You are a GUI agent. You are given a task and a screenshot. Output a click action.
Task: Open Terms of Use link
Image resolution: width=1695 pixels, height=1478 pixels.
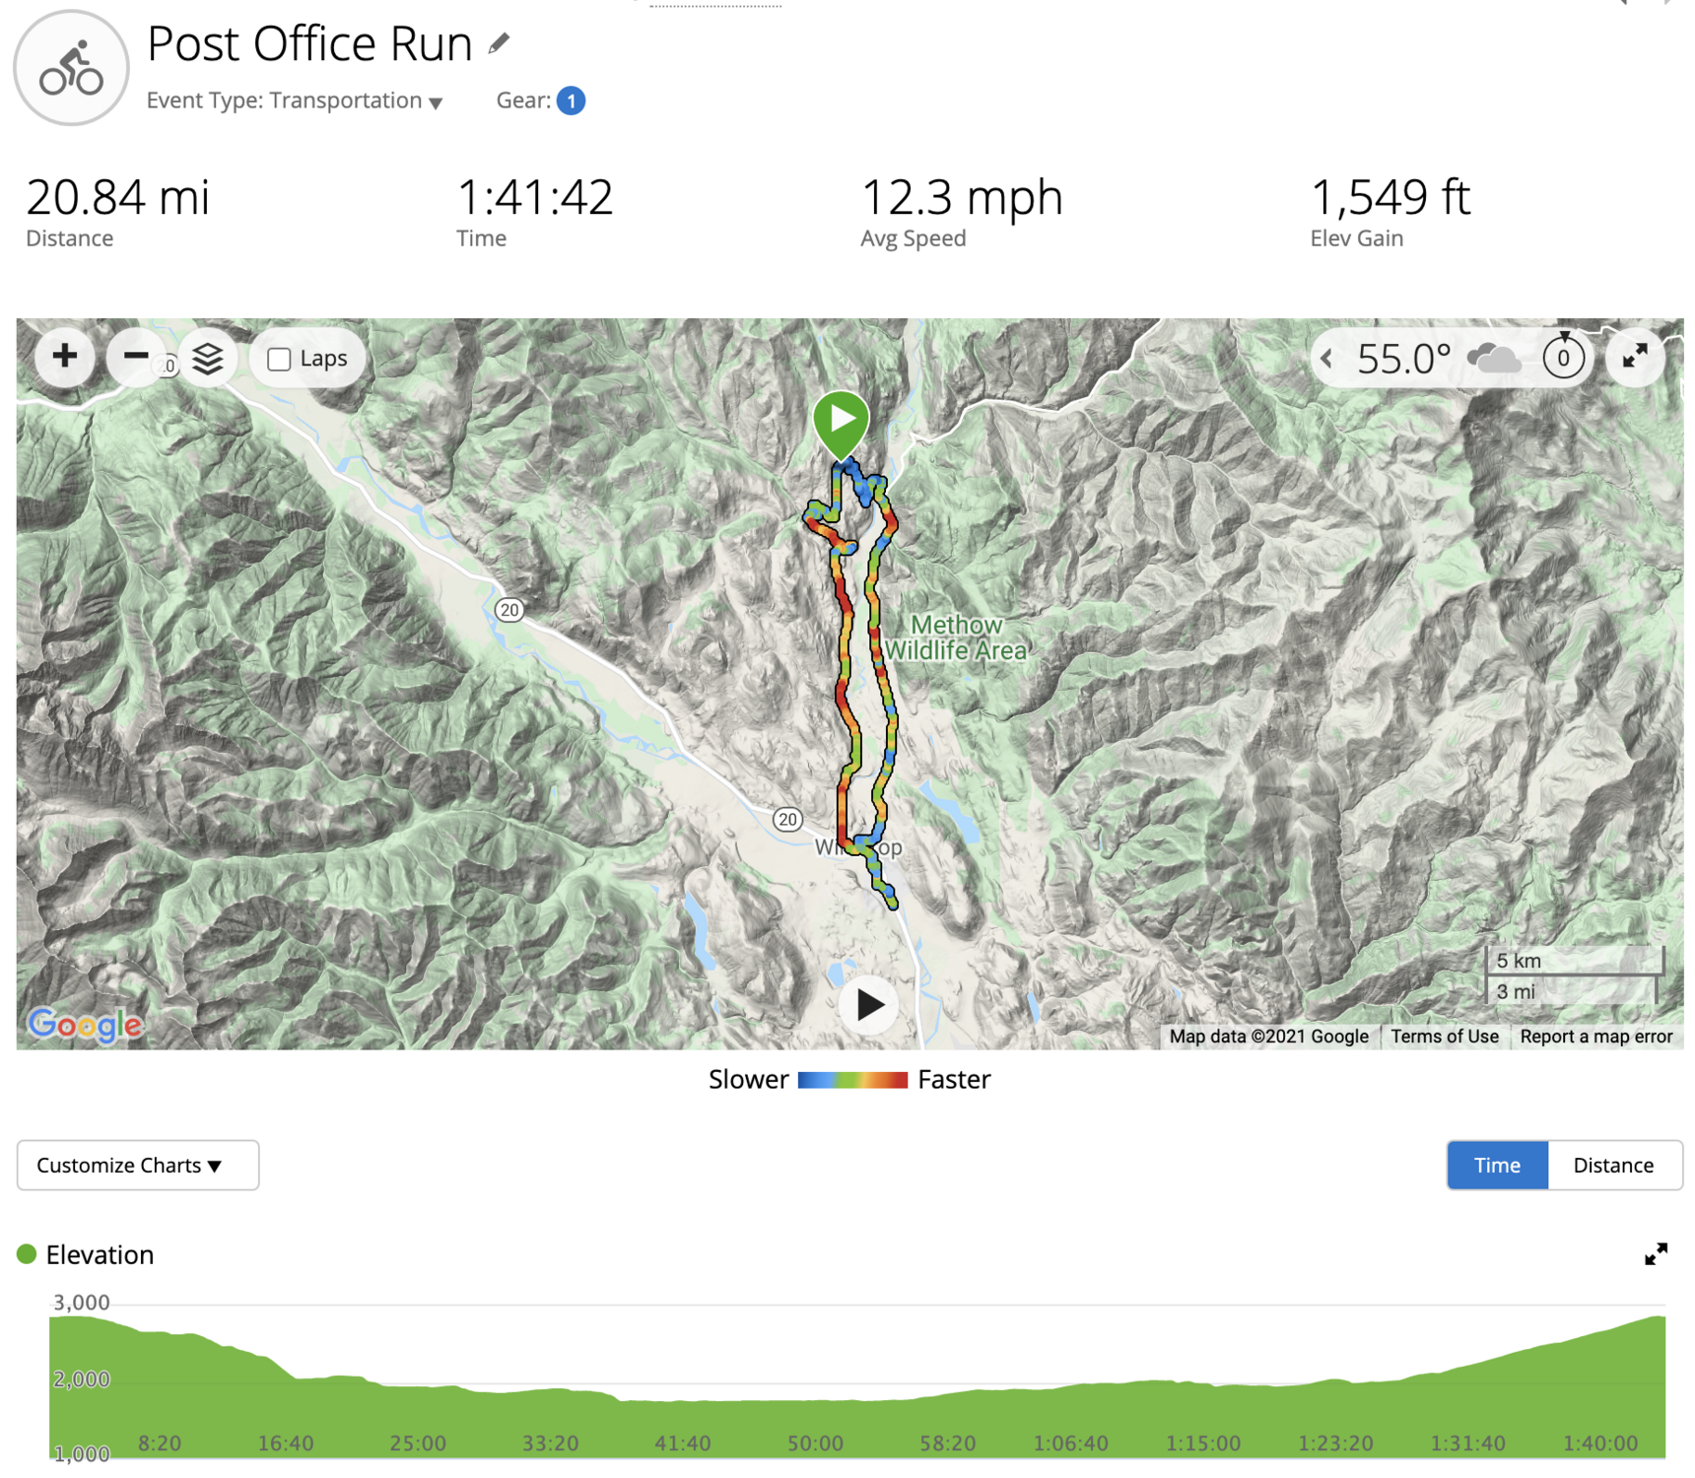(1444, 1036)
